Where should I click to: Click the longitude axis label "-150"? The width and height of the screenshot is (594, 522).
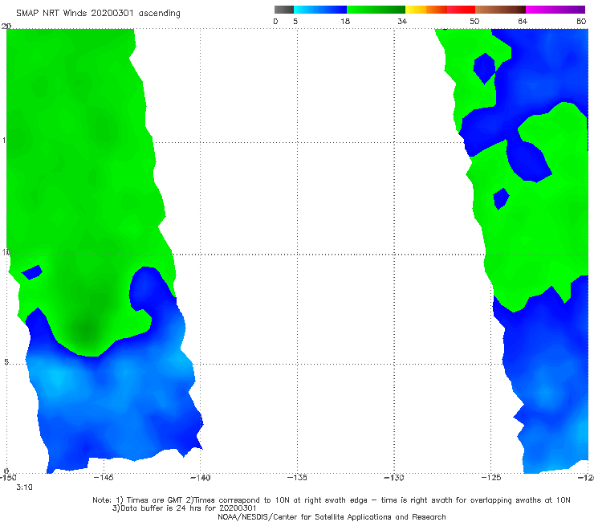(x=7, y=478)
